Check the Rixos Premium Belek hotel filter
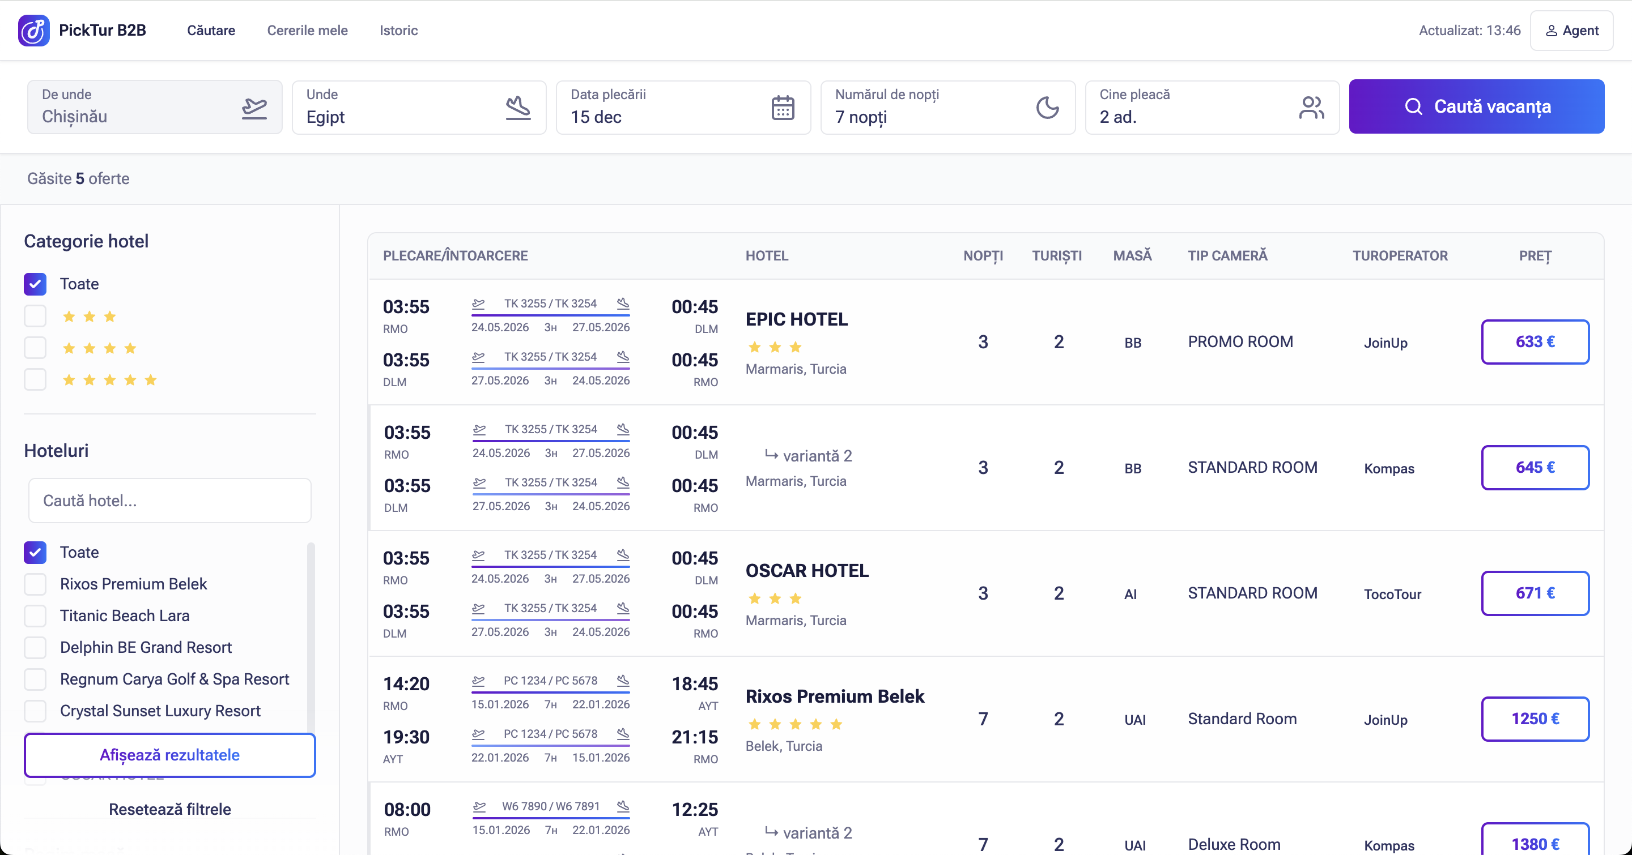This screenshot has height=855, width=1632. (36, 584)
